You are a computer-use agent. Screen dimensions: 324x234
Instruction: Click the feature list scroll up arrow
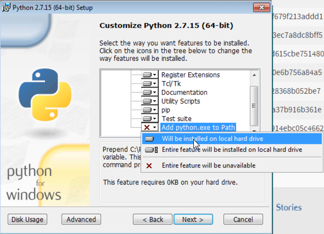[x=254, y=75]
